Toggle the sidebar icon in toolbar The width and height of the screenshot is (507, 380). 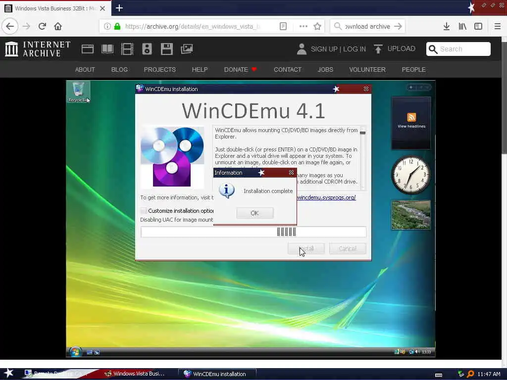(478, 26)
